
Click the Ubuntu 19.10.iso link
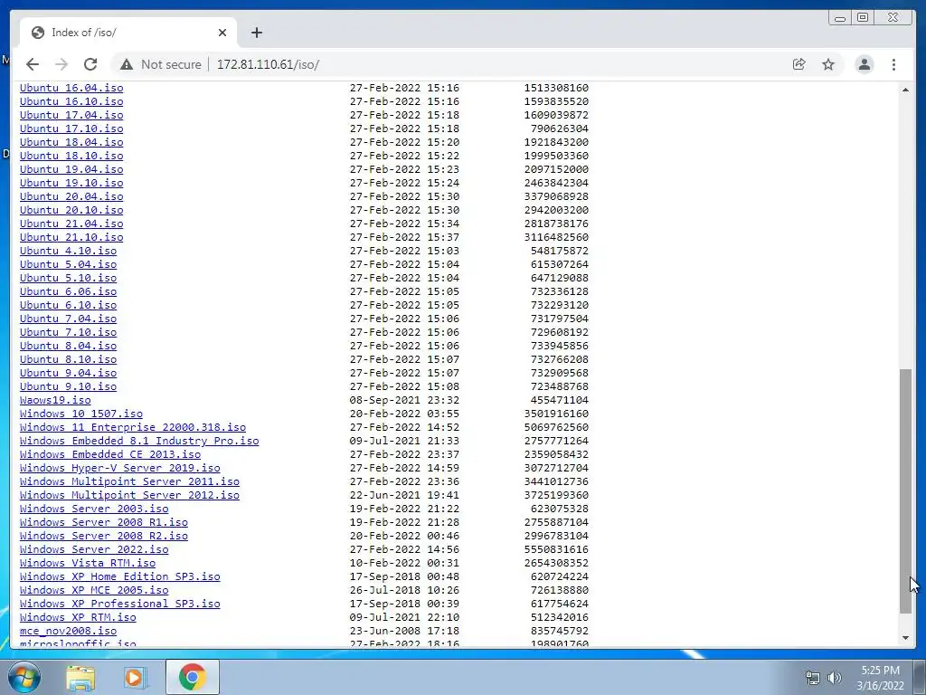[71, 183]
